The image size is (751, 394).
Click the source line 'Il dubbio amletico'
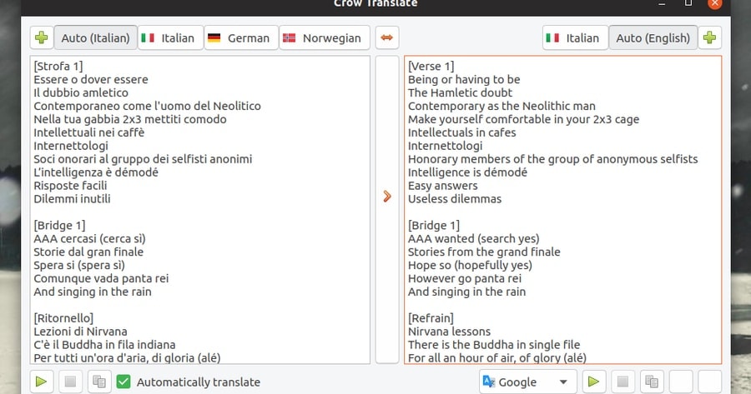pyautogui.click(x=81, y=92)
